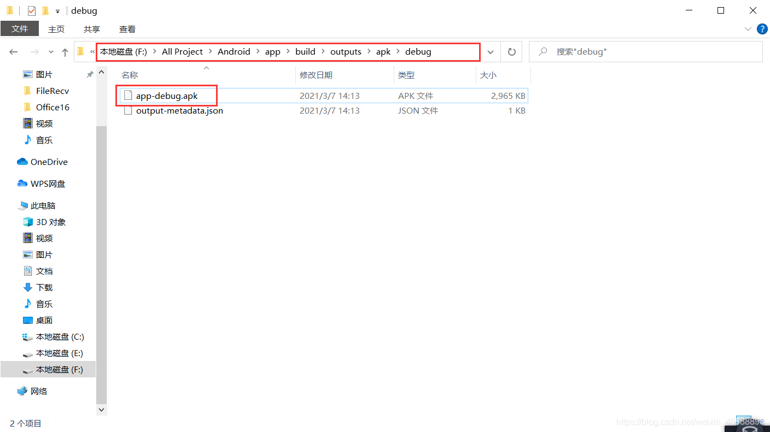
Task: Switch to the 共享 ribbon tab
Action: point(92,29)
